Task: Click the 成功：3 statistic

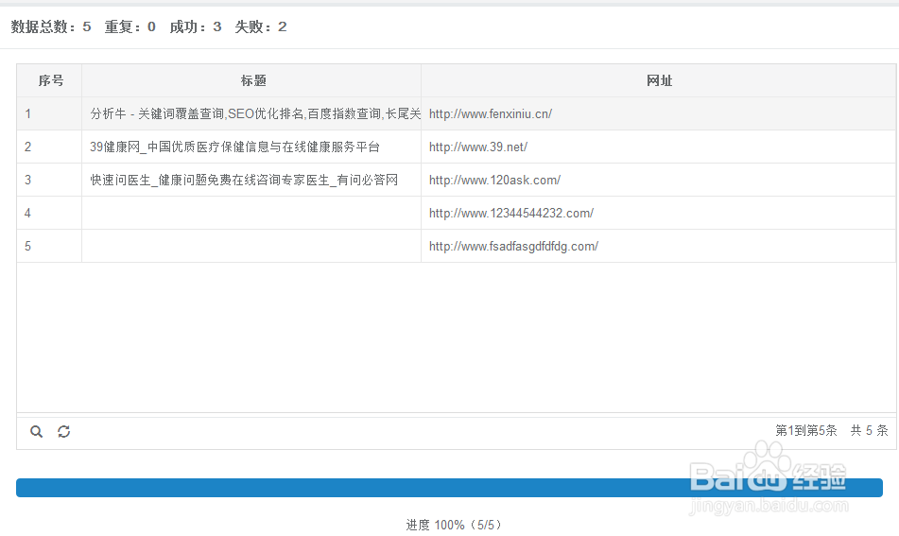Action: [x=196, y=27]
